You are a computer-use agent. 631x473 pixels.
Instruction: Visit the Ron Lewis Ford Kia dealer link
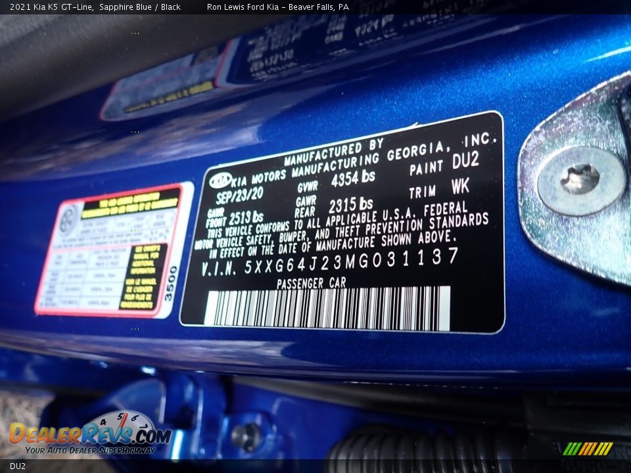pyautogui.click(x=277, y=9)
